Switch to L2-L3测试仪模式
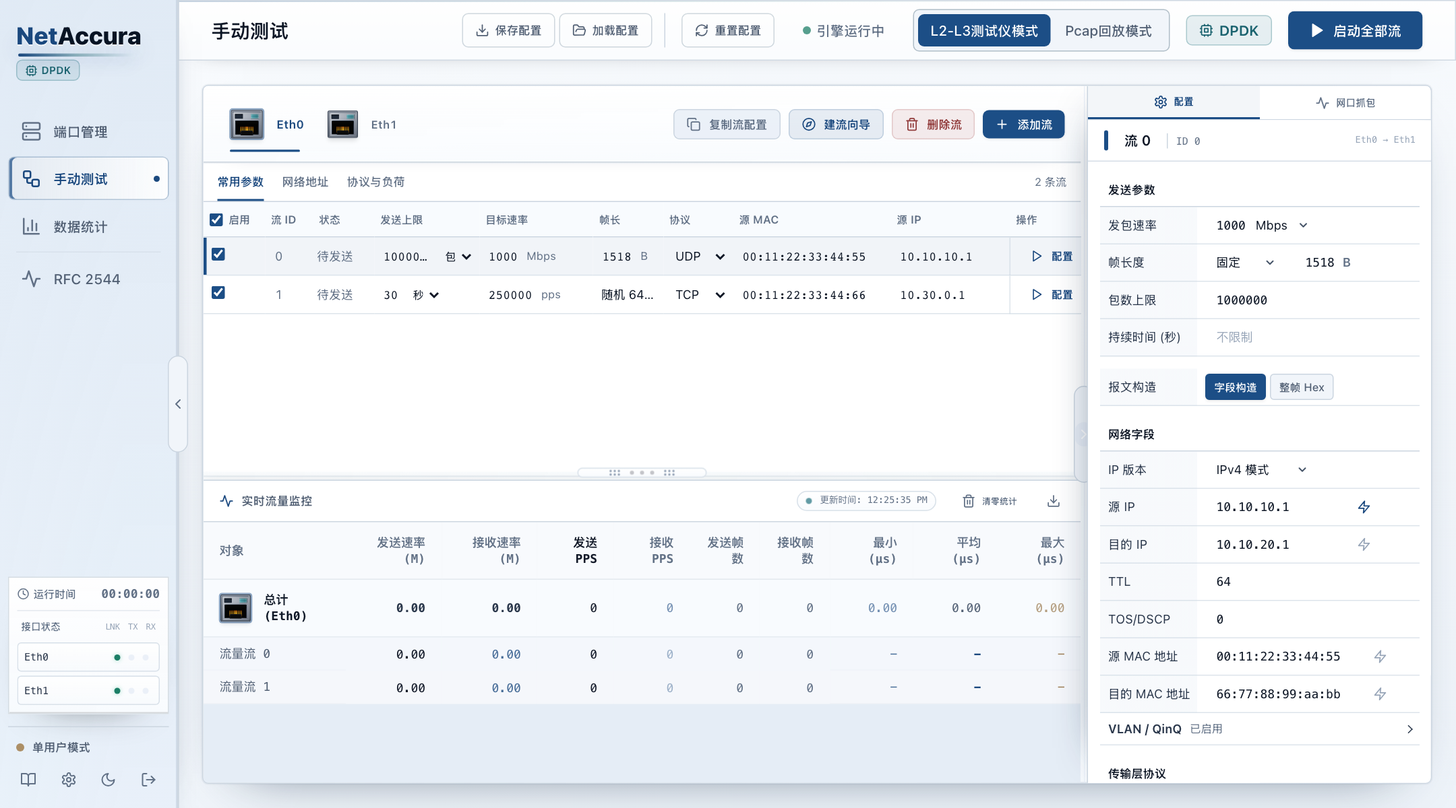The height and width of the screenshot is (808, 1456). [984, 31]
